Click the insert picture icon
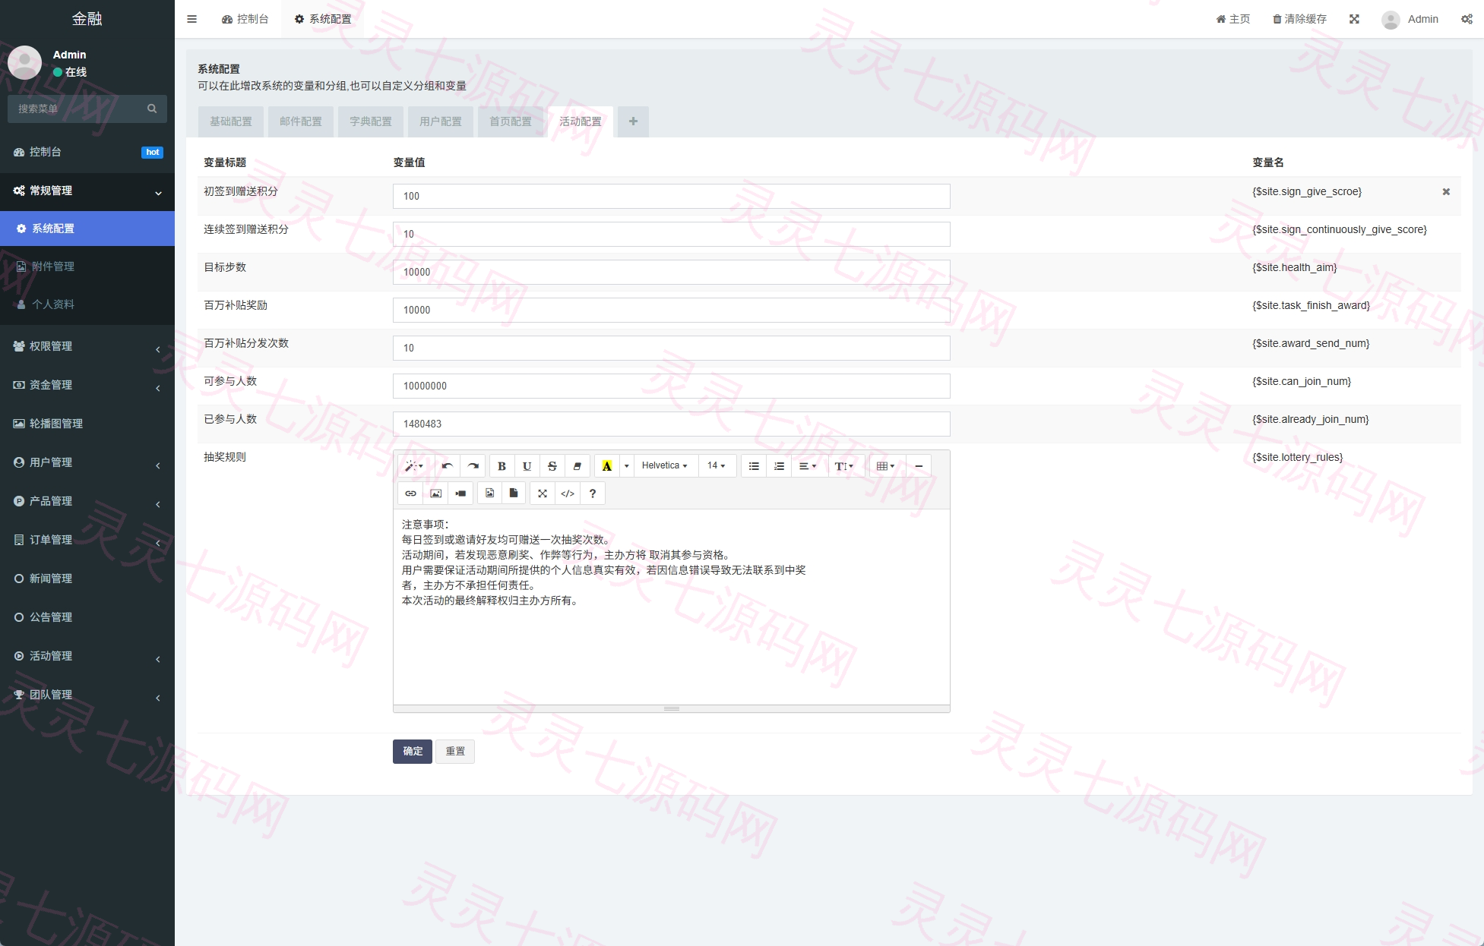 (x=435, y=493)
